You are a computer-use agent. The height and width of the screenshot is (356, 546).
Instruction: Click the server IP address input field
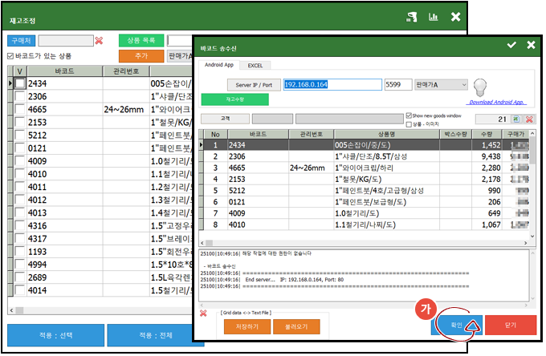[332, 84]
